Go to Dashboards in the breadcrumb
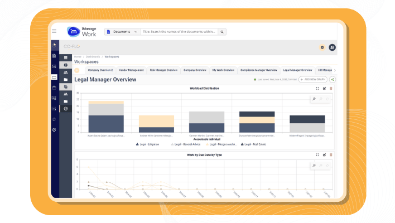The width and height of the screenshot is (395, 223). pos(93,57)
